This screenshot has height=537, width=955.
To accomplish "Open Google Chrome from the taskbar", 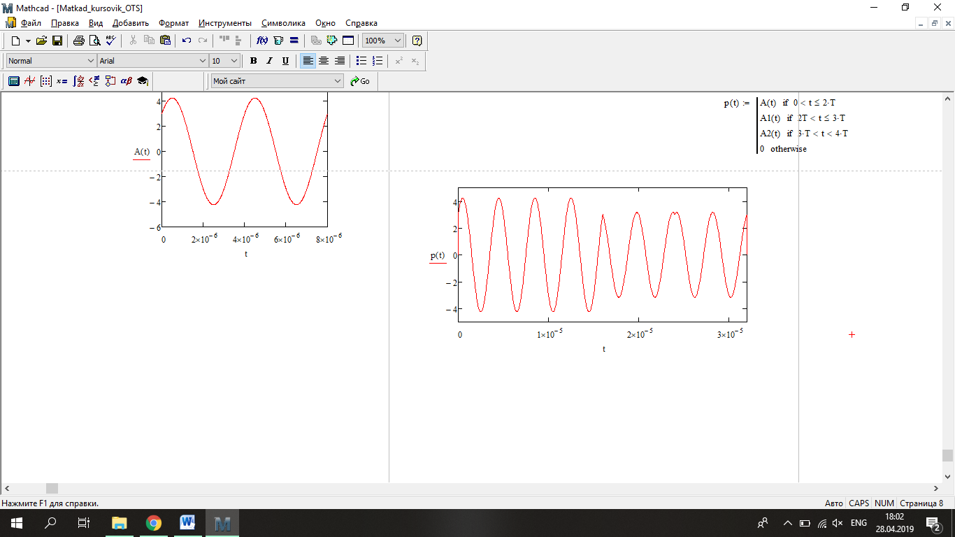I will [154, 523].
